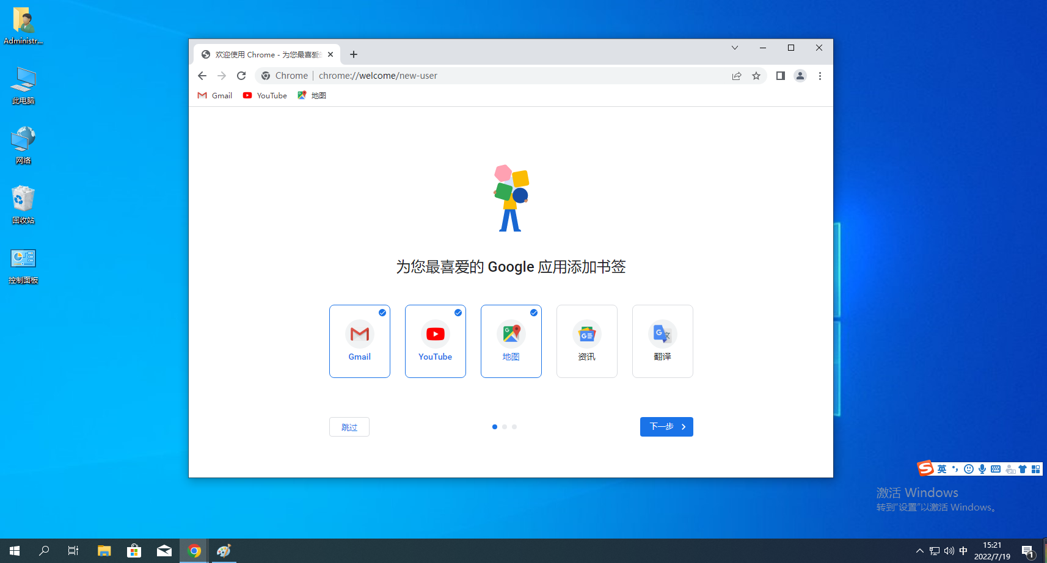Open Sogou emoji panel
The width and height of the screenshot is (1047, 563).
pyautogui.click(x=969, y=469)
